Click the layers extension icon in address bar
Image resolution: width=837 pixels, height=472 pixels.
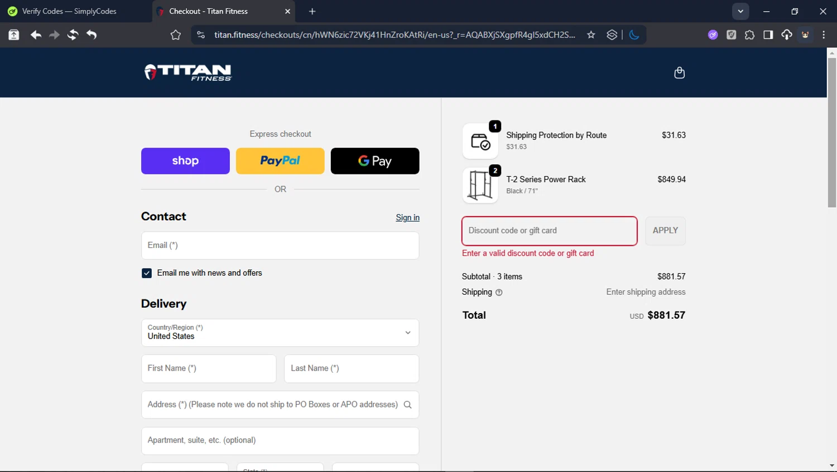click(612, 35)
